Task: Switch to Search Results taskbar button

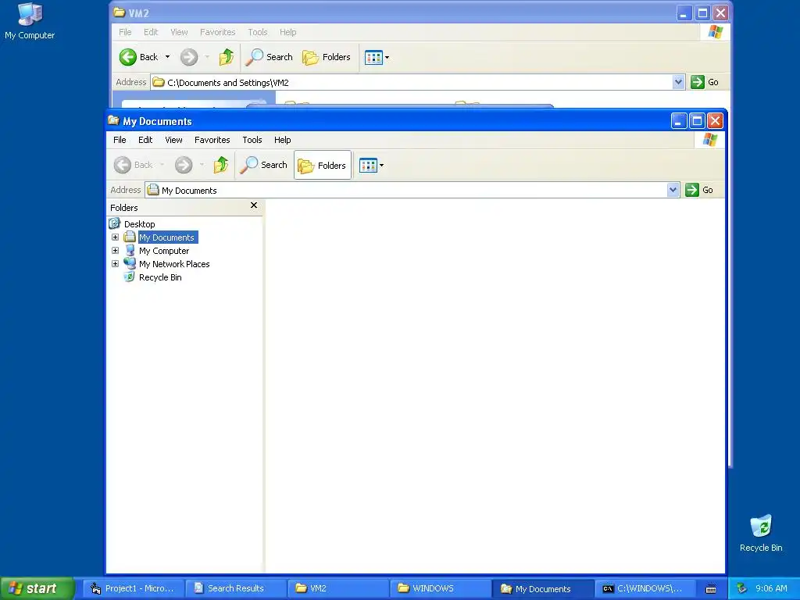Action: click(235, 588)
